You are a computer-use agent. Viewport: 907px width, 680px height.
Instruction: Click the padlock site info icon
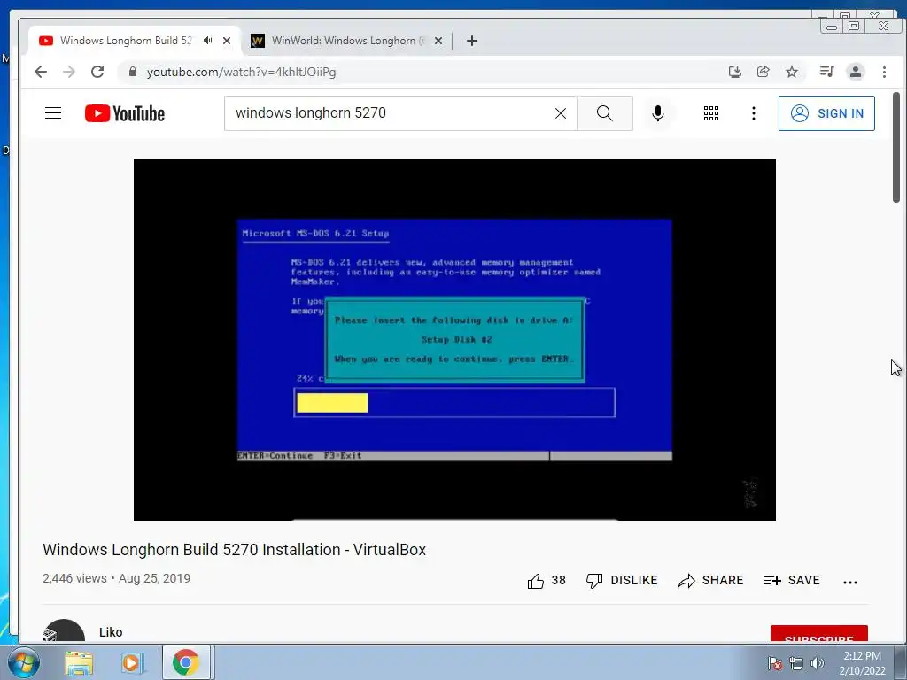pyautogui.click(x=133, y=72)
